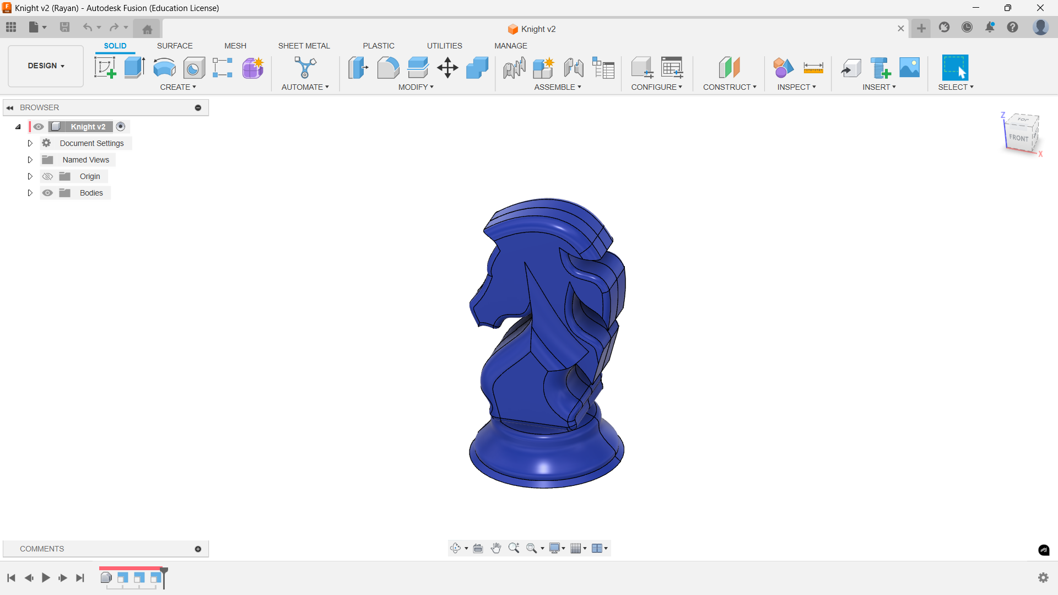This screenshot has width=1058, height=595.
Task: Switch to the SURFACE tab
Action: pyautogui.click(x=175, y=46)
